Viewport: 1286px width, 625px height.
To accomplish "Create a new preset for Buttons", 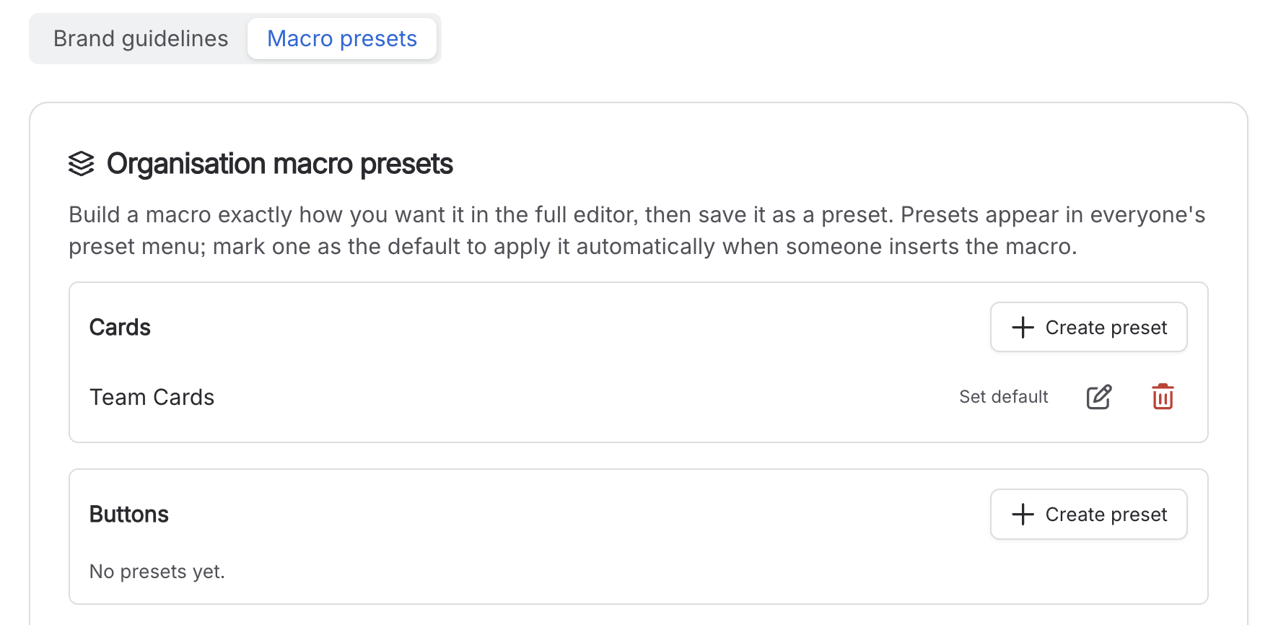I will 1089,515.
